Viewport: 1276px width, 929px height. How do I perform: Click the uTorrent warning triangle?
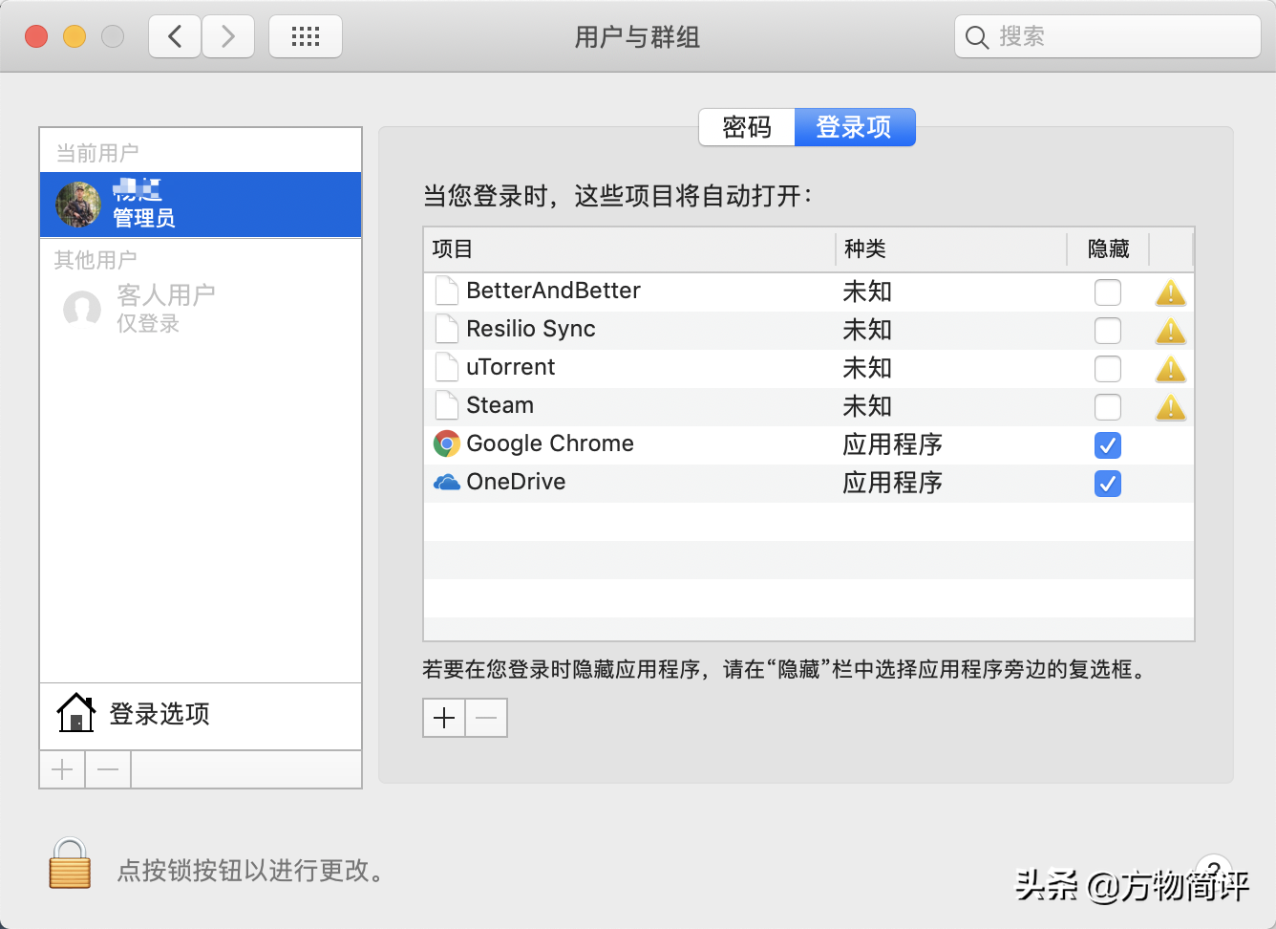pos(1170,369)
